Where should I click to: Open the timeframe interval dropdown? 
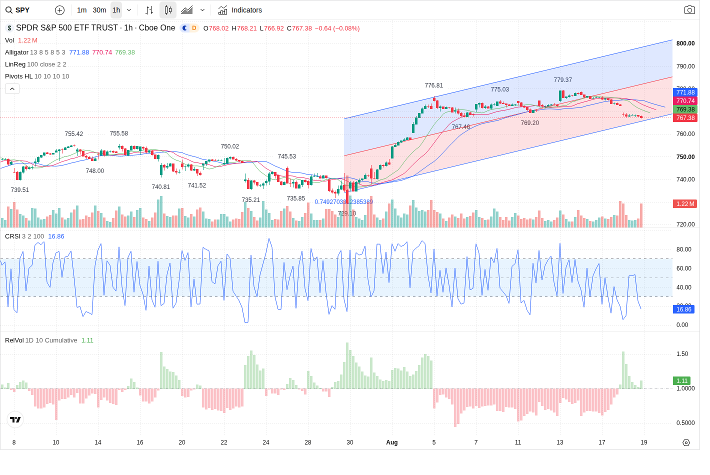point(129,10)
